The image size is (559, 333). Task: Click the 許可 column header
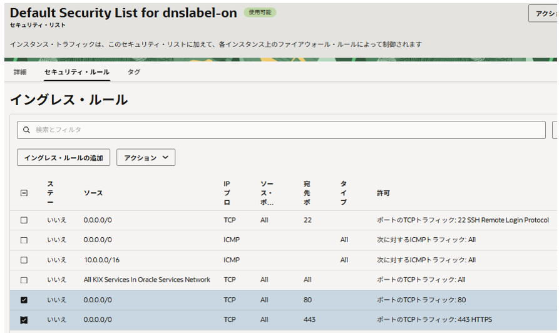[x=383, y=193]
